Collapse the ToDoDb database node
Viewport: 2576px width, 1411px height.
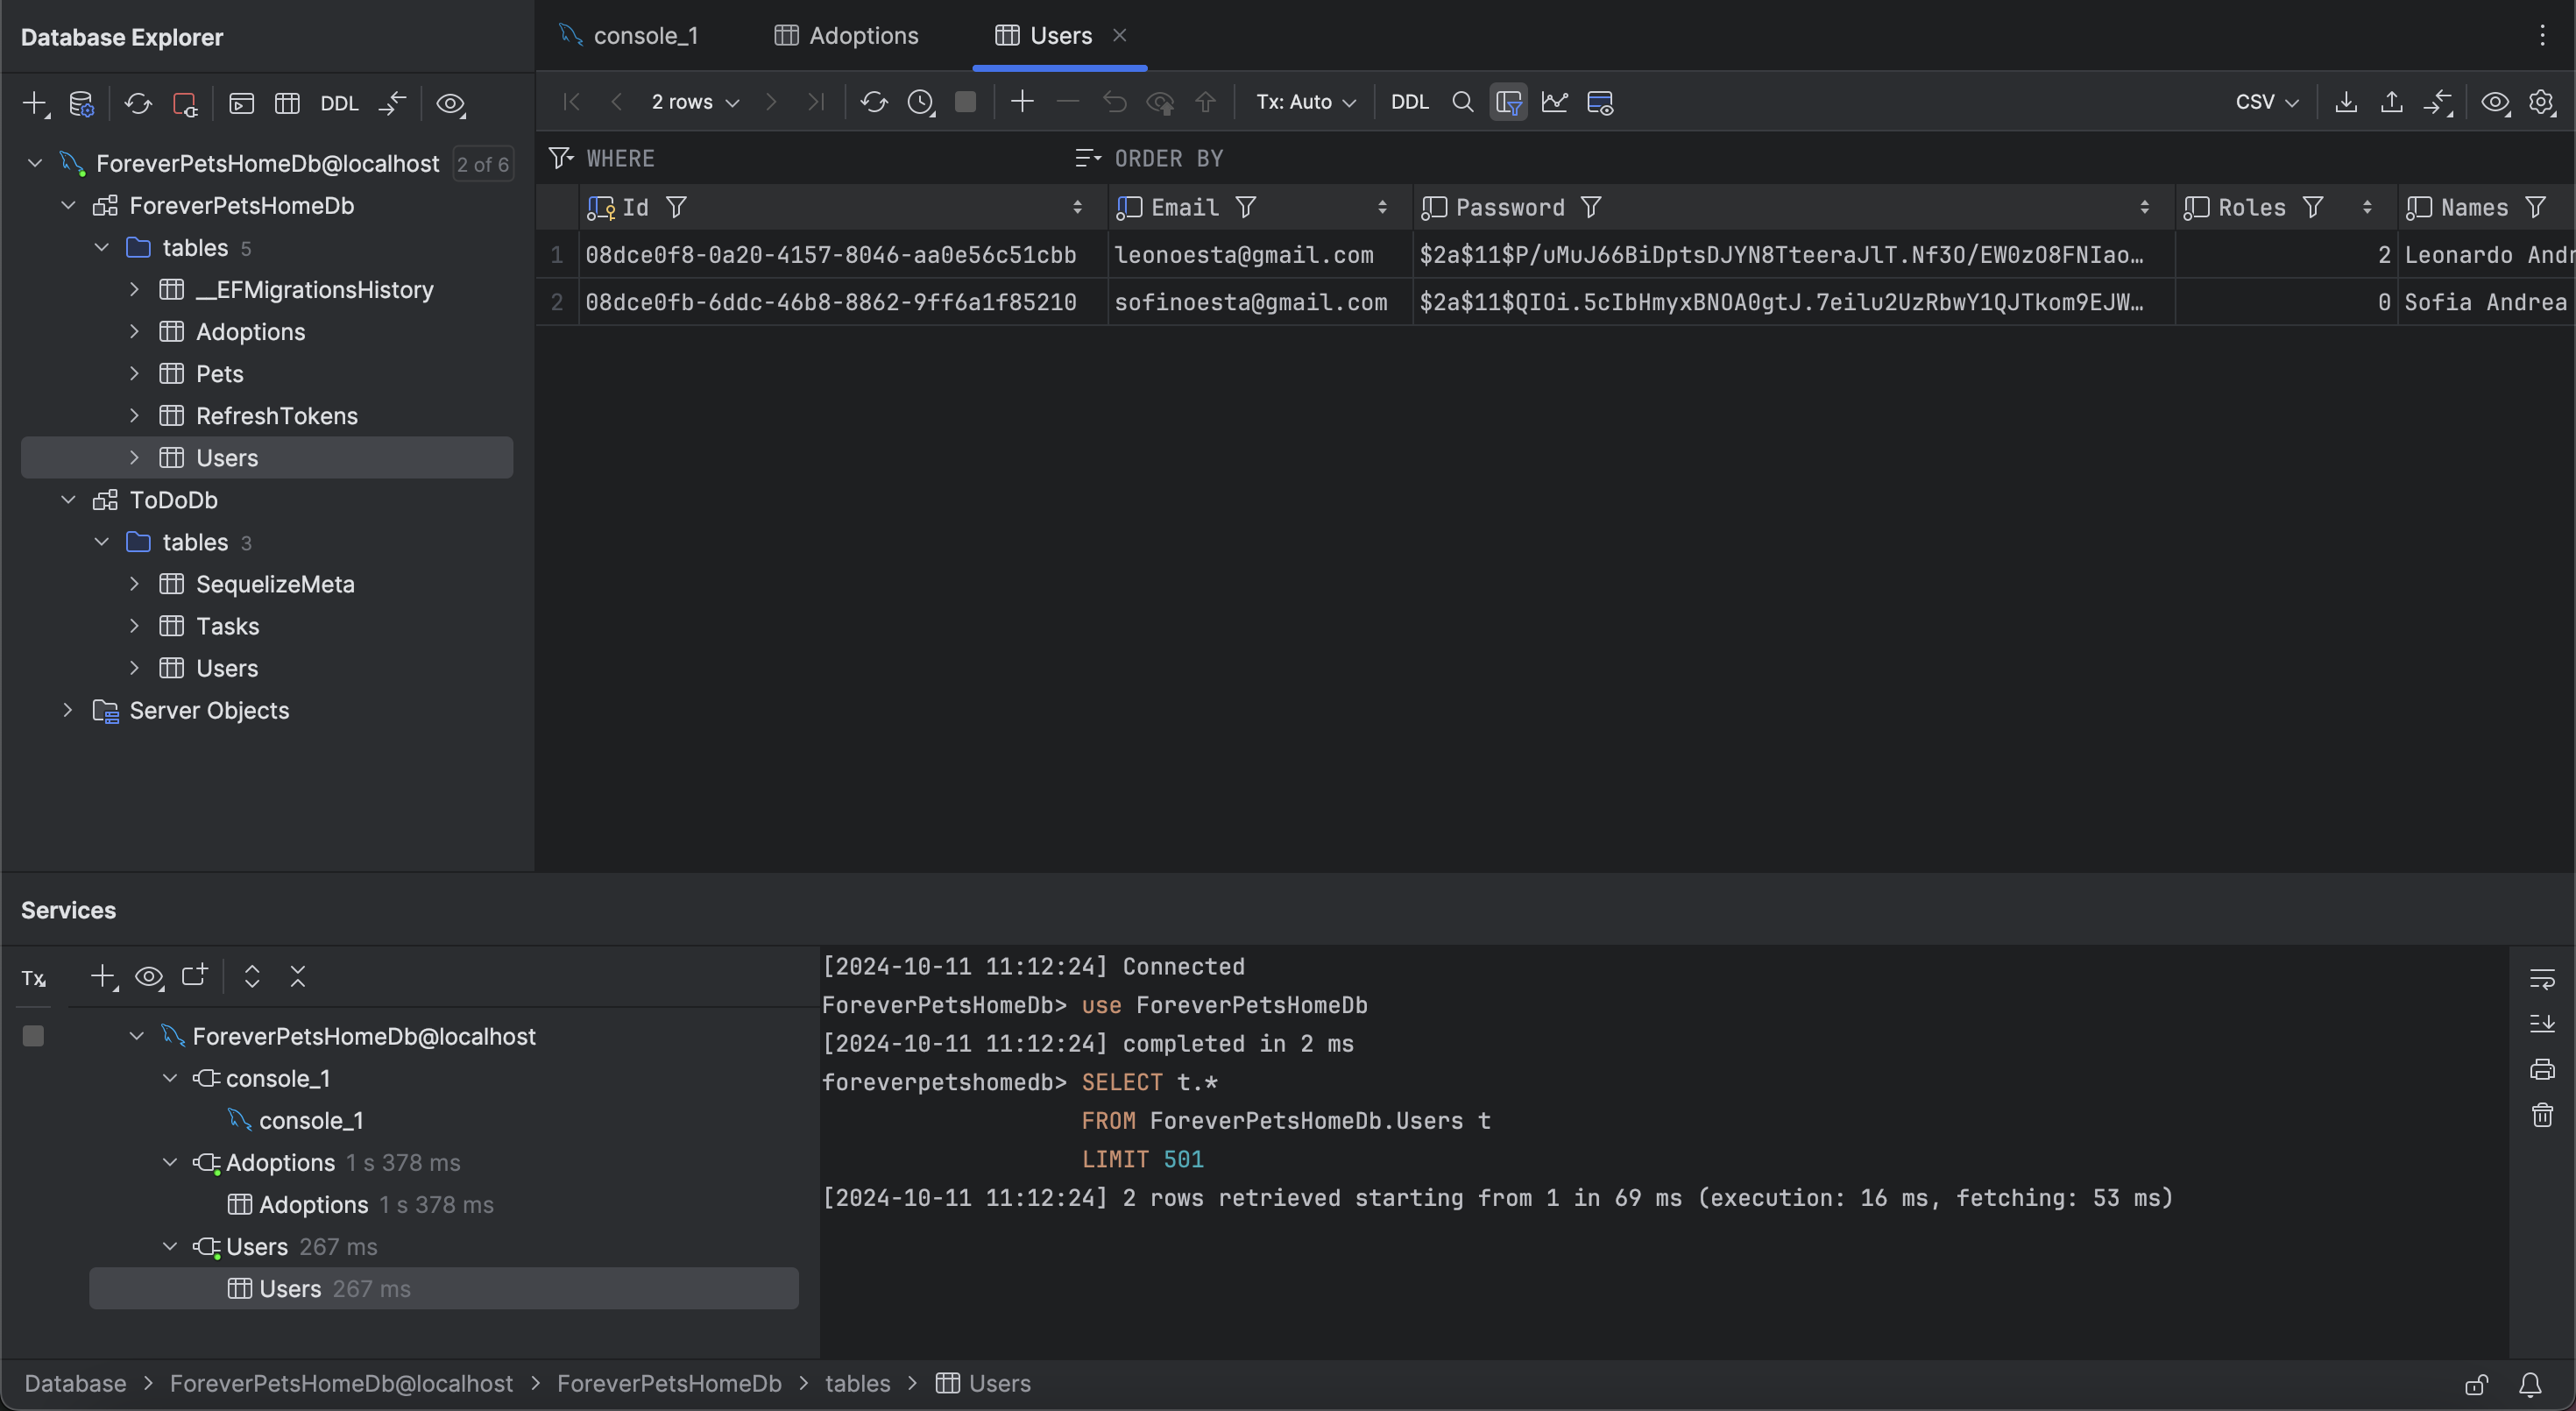68,500
